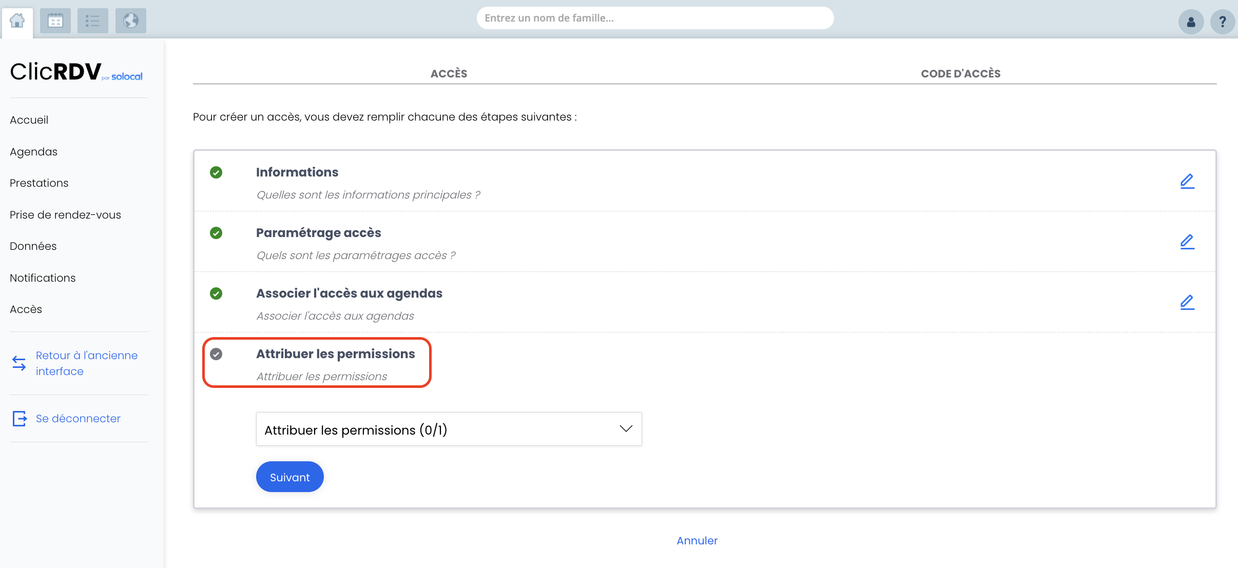This screenshot has width=1238, height=568.
Task: Click the globe icon in top bar
Action: pos(130,21)
